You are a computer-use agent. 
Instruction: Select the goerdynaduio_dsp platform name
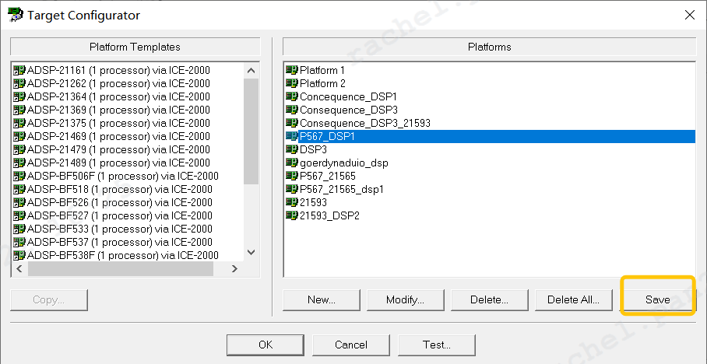coord(343,163)
